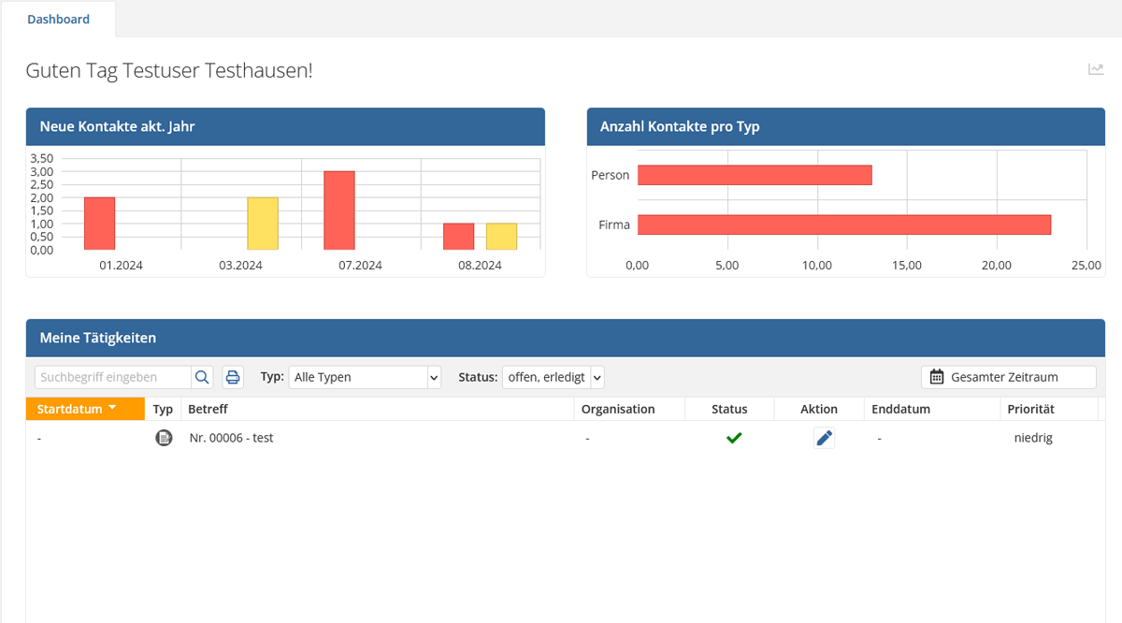Click the Organisation column header
The image size is (1122, 623).
pos(617,409)
